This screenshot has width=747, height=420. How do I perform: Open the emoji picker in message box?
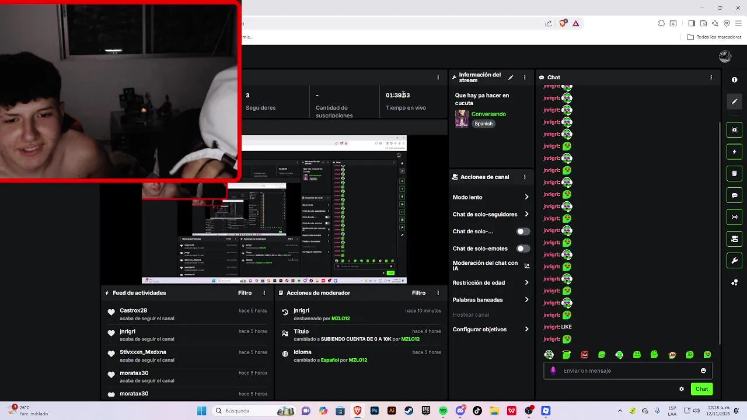(703, 370)
